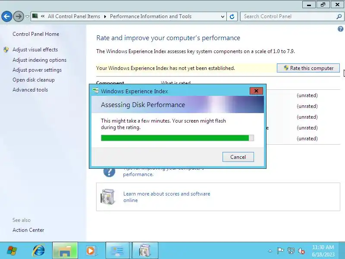Open Control Panel Home

pyautogui.click(x=36, y=34)
